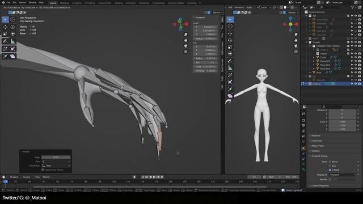The width and height of the screenshot is (363, 204).
Task: Select the Extrude tool in left viewport
Action: [x=5, y=56]
